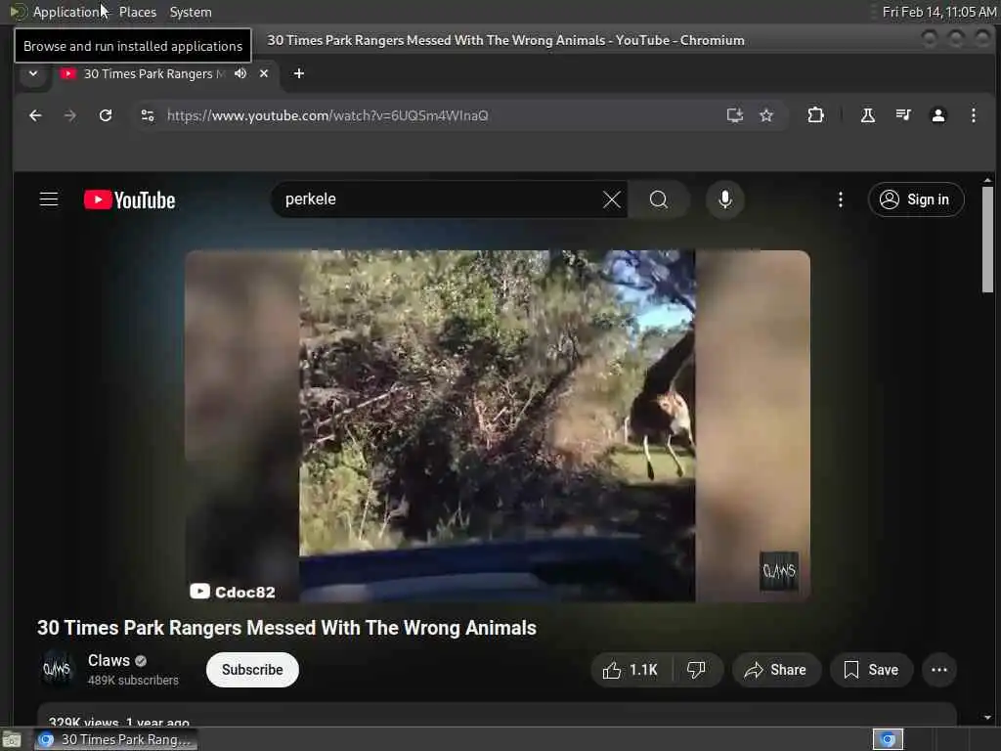
Task: Click the Cdoc82 video credit overlay
Action: click(233, 592)
